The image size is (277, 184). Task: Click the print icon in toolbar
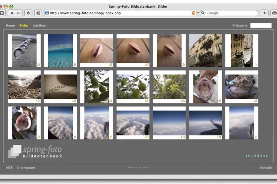click(x=274, y=13)
